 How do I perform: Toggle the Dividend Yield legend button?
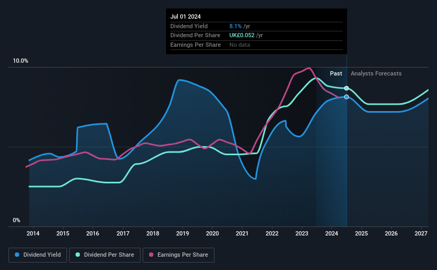pyautogui.click(x=38, y=255)
